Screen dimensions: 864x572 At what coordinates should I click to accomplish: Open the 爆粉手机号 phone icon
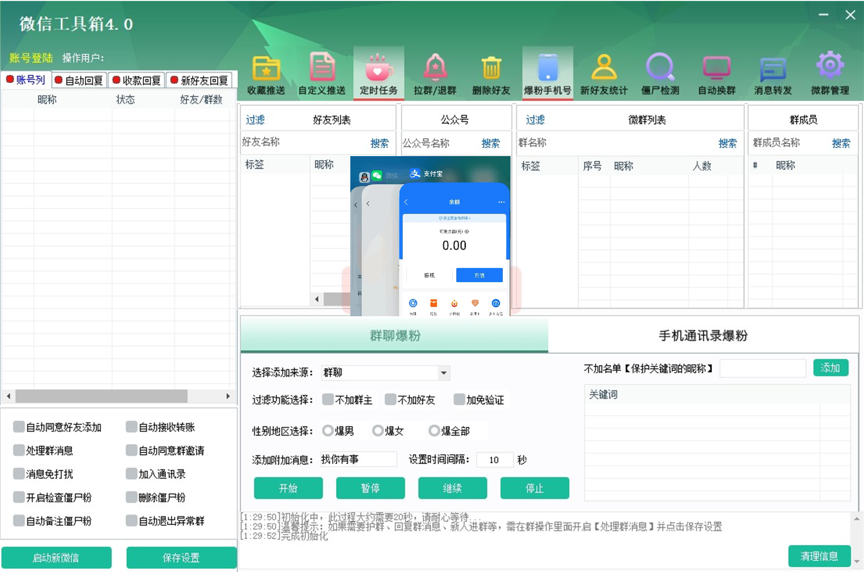point(547,68)
